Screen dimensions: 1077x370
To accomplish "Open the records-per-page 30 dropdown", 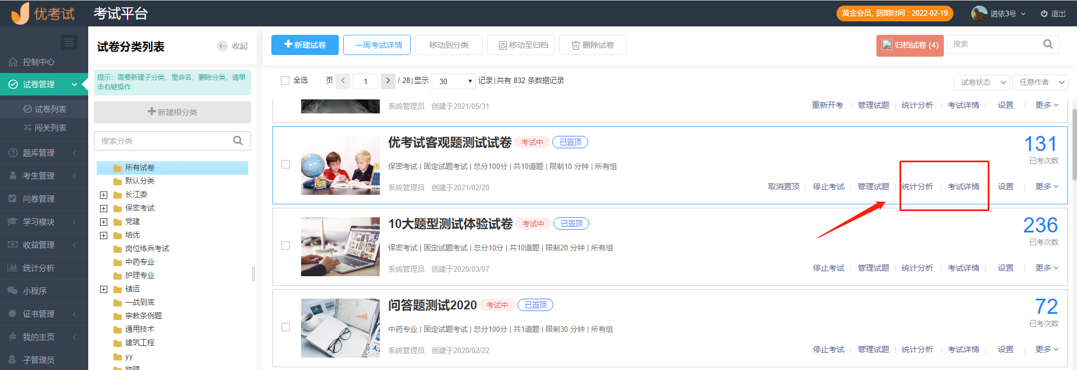I will (x=456, y=81).
